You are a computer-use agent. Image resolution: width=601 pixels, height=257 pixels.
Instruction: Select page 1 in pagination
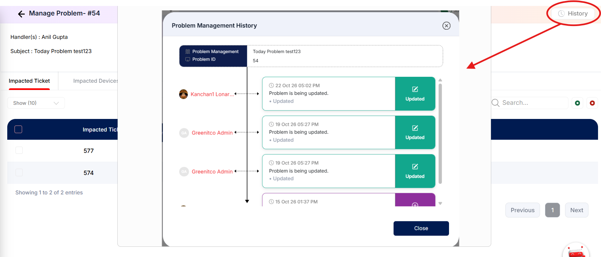553,210
